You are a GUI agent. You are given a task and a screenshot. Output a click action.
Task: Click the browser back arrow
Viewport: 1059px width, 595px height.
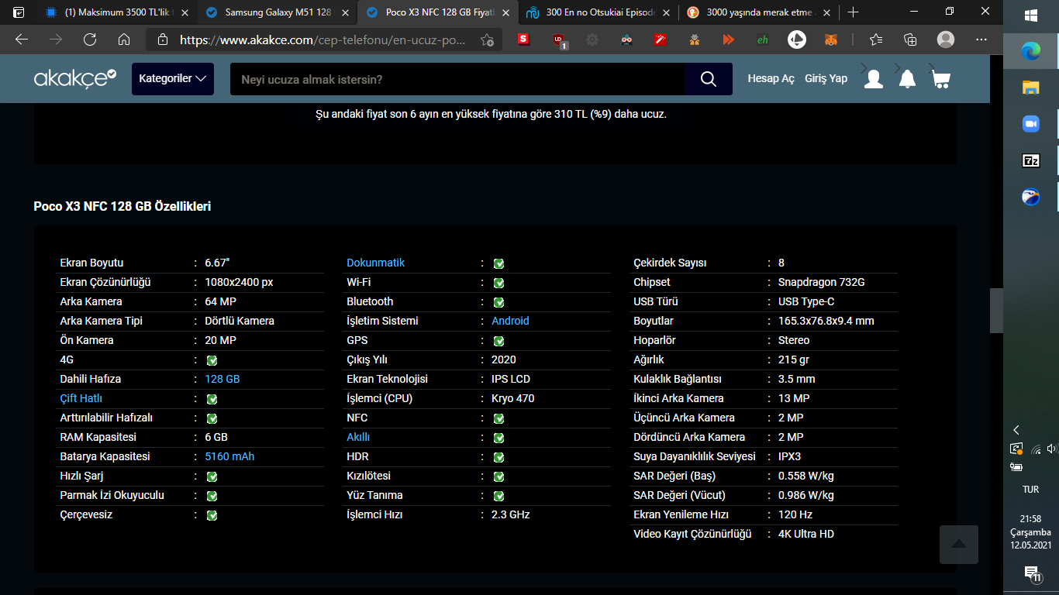[x=22, y=40]
